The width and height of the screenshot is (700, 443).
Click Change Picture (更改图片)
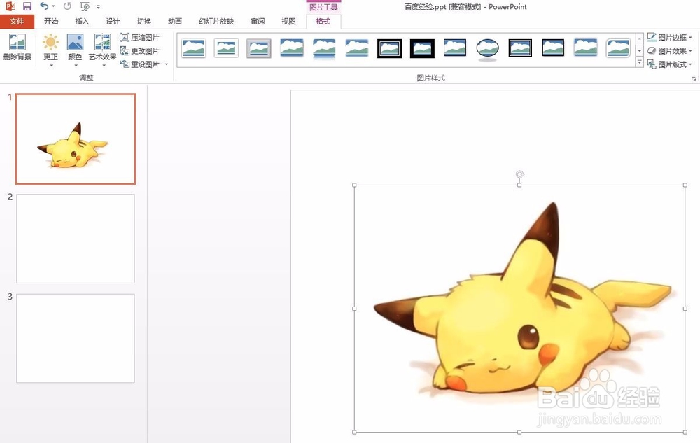click(x=140, y=51)
